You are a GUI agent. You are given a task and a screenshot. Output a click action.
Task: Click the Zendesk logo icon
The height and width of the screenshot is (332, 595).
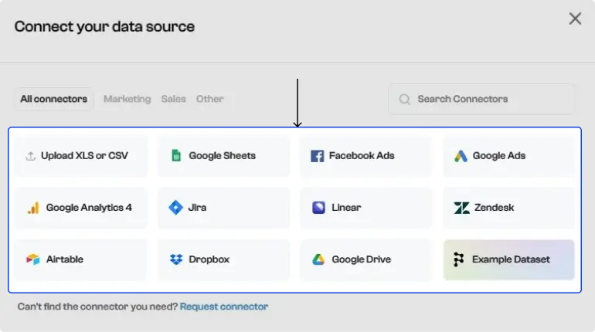coord(461,208)
